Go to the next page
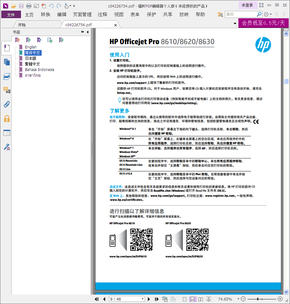The image size is (290, 304). (x=149, y=299)
